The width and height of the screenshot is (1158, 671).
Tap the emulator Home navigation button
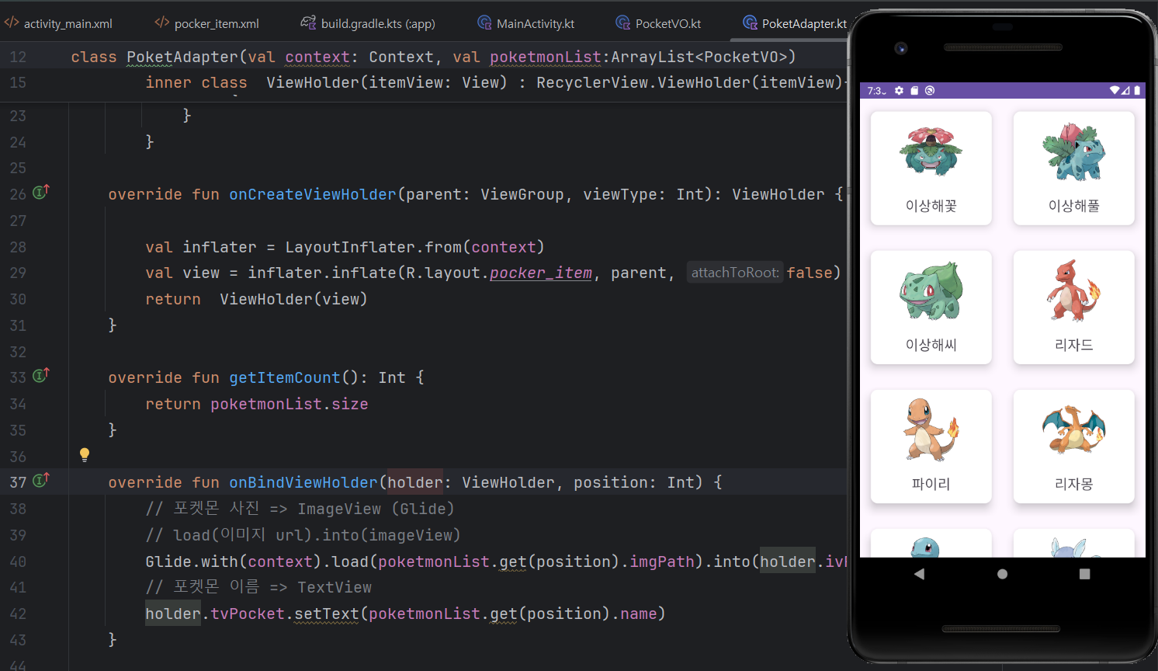[1002, 574]
